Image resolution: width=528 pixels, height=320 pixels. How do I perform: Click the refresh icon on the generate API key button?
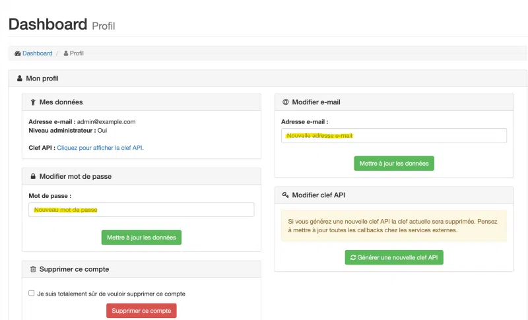point(353,257)
